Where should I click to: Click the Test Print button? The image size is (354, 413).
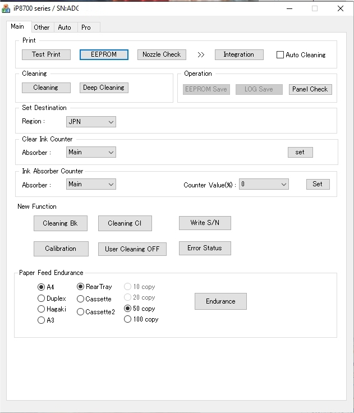coord(46,54)
